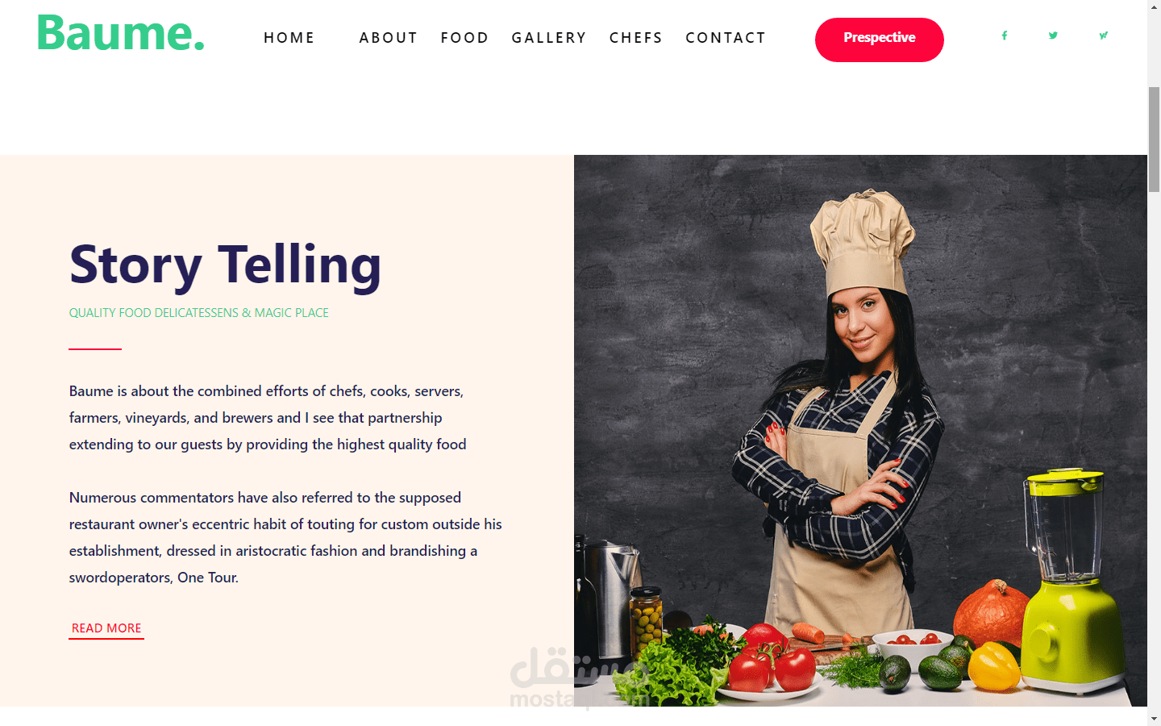
Task: Open the Facebook social icon
Action: pos(1005,35)
